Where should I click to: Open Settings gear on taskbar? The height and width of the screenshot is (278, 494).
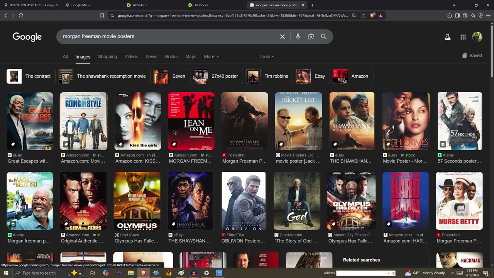206,273
